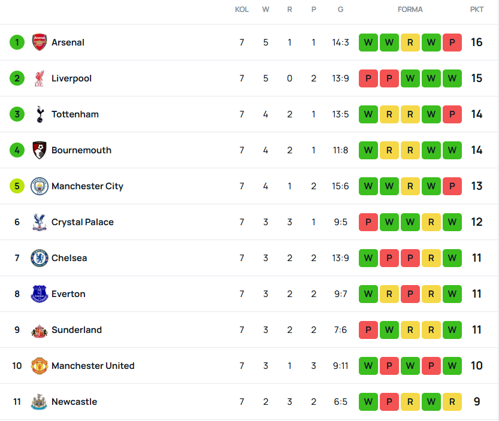Click the Everton club crest

tap(40, 294)
